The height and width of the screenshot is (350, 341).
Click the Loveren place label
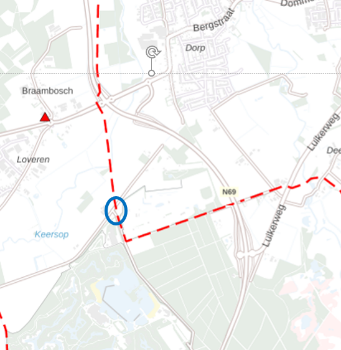click(33, 159)
